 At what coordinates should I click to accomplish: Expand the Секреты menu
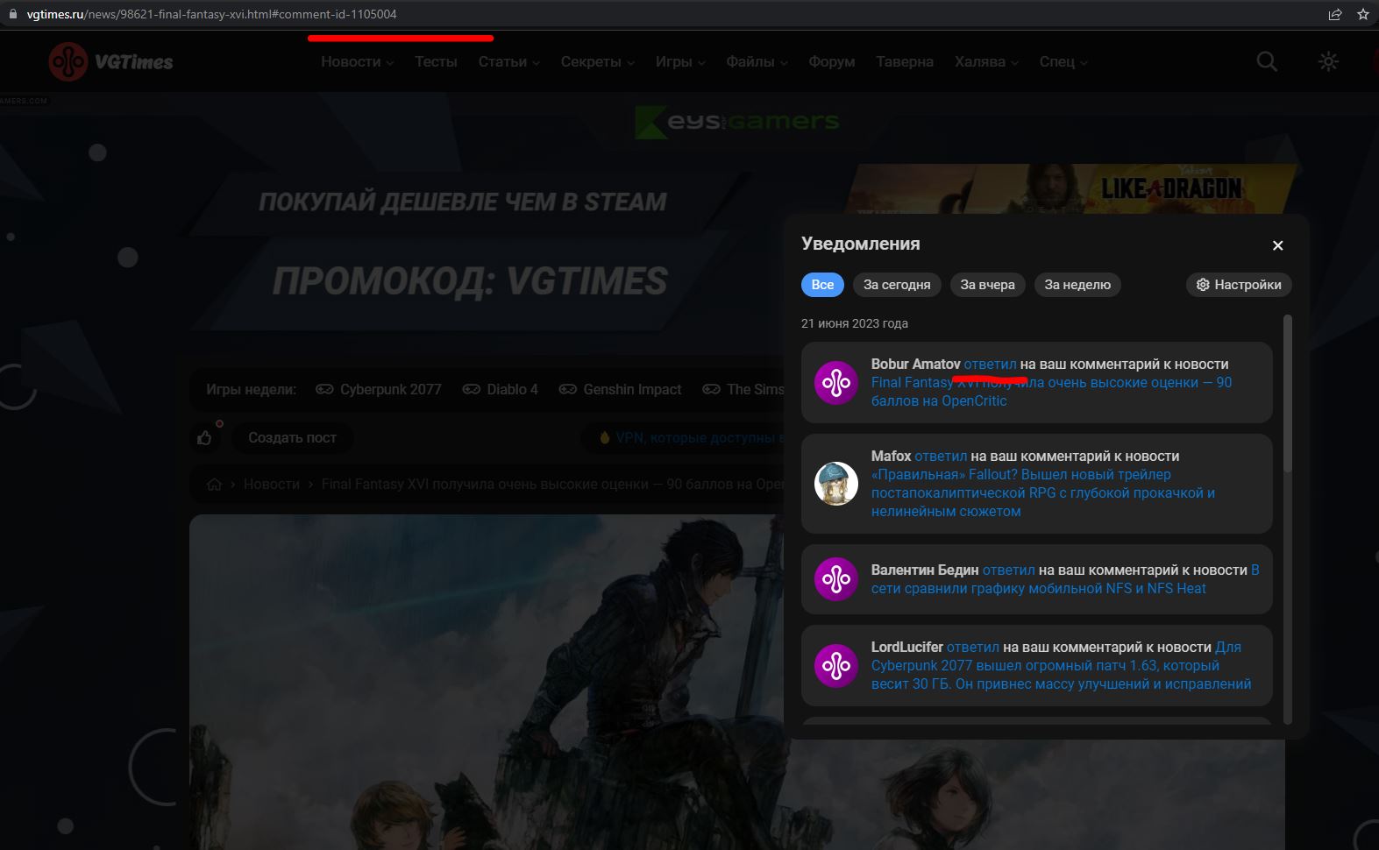(x=597, y=61)
